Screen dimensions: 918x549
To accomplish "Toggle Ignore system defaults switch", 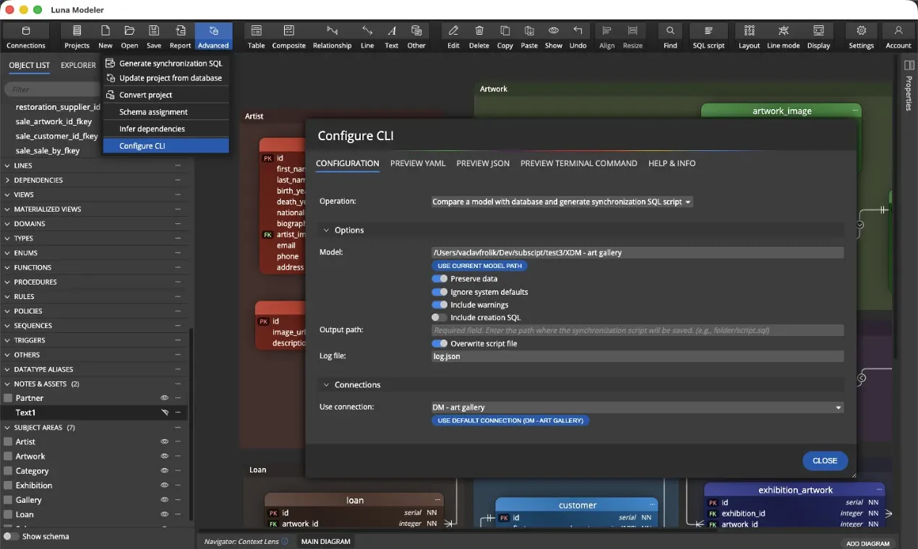I will coord(439,292).
